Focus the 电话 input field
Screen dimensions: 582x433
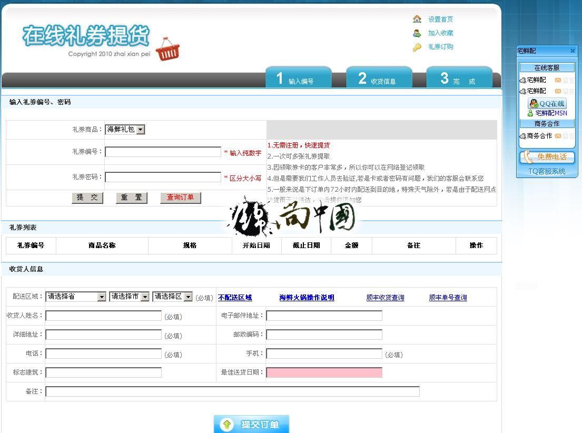click(104, 353)
